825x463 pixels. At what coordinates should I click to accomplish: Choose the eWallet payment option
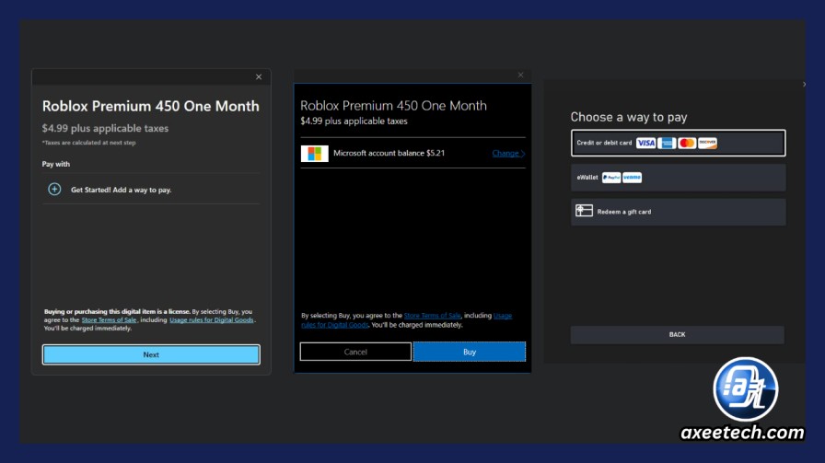pyautogui.click(x=679, y=178)
